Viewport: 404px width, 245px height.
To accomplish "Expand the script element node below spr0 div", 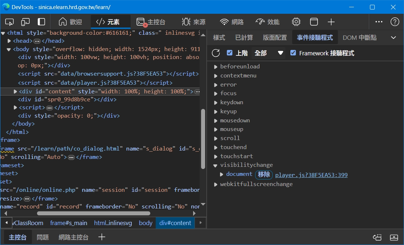I will (15, 107).
